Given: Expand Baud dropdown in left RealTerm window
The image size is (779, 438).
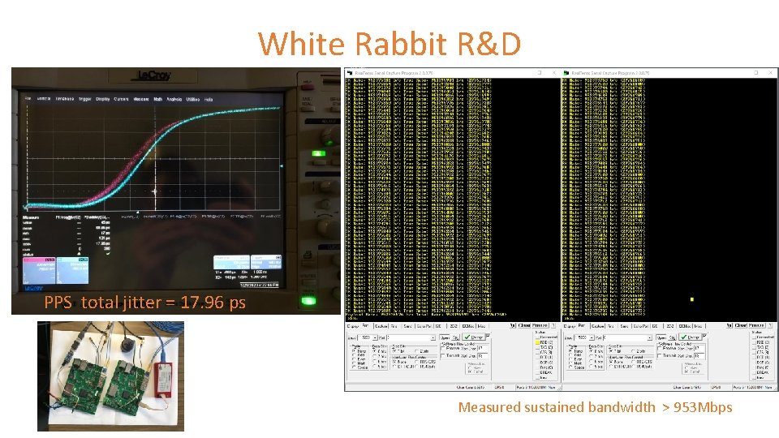Looking at the screenshot, I should [375, 337].
